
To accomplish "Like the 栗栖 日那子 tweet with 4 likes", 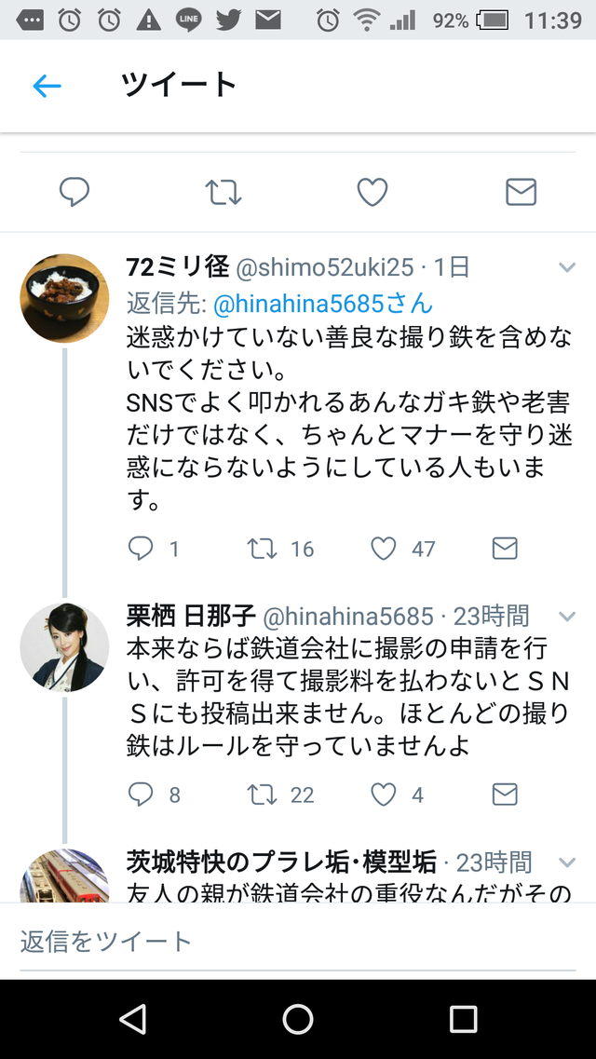I will point(384,794).
